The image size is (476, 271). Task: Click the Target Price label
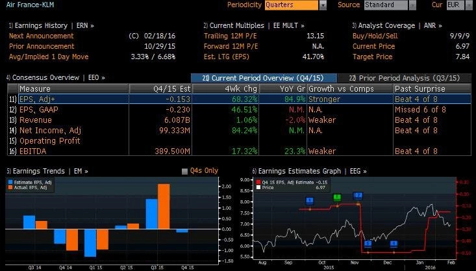[373, 57]
